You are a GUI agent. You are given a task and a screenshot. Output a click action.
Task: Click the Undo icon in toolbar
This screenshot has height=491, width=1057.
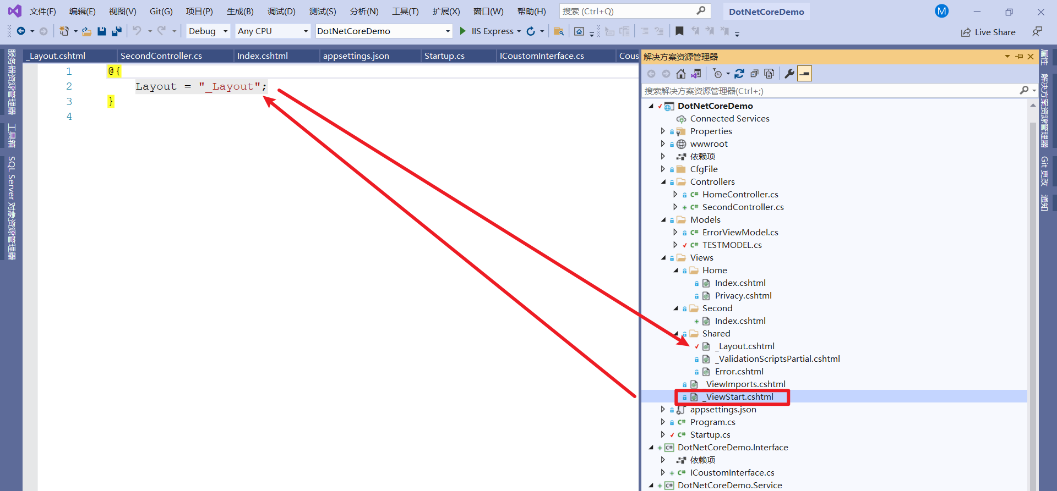(137, 31)
